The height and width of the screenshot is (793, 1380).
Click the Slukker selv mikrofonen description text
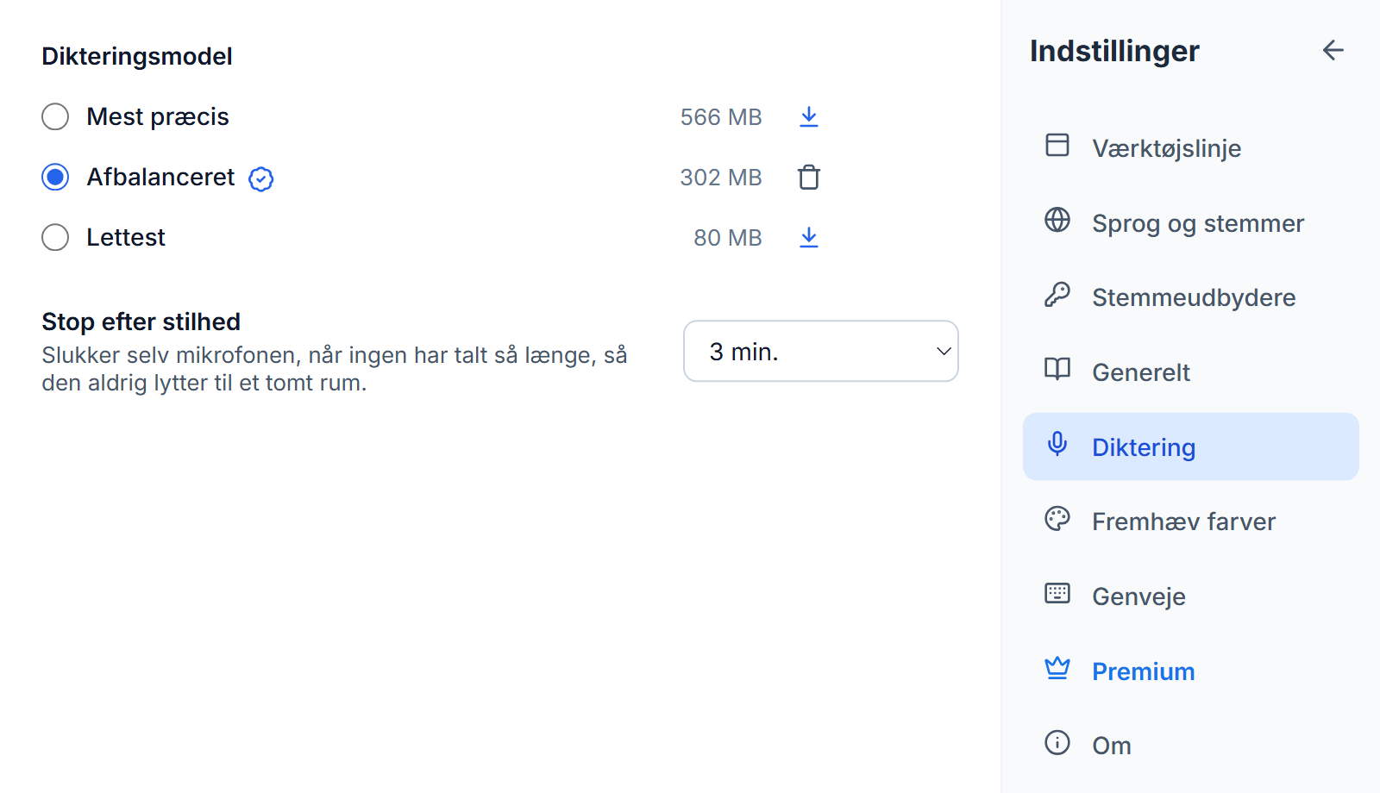pyautogui.click(x=335, y=369)
